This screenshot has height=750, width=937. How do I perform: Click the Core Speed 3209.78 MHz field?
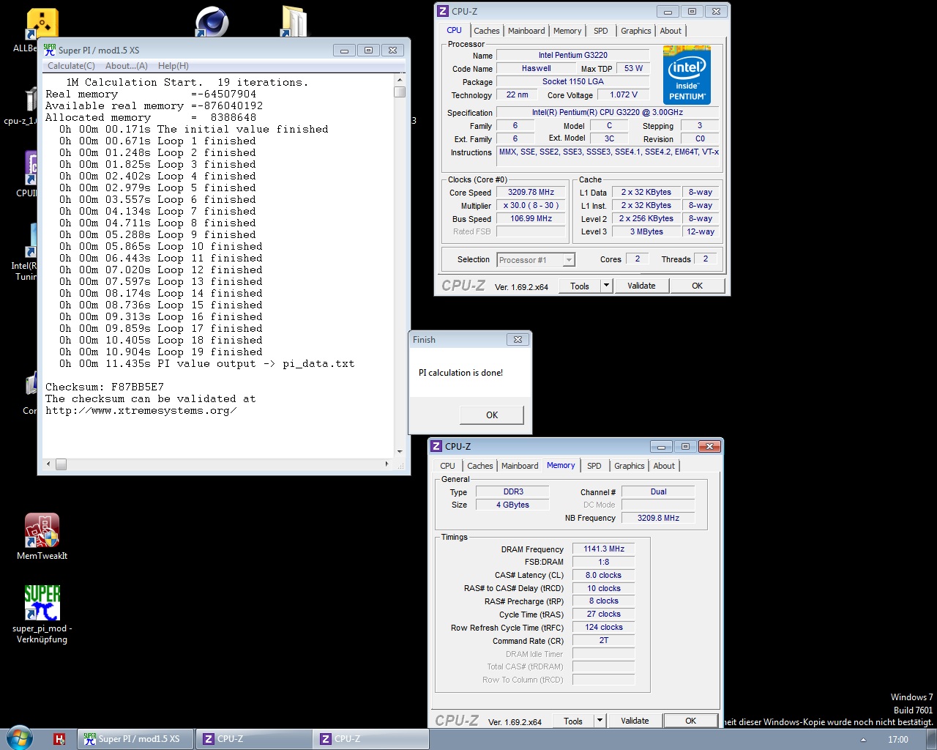point(531,193)
